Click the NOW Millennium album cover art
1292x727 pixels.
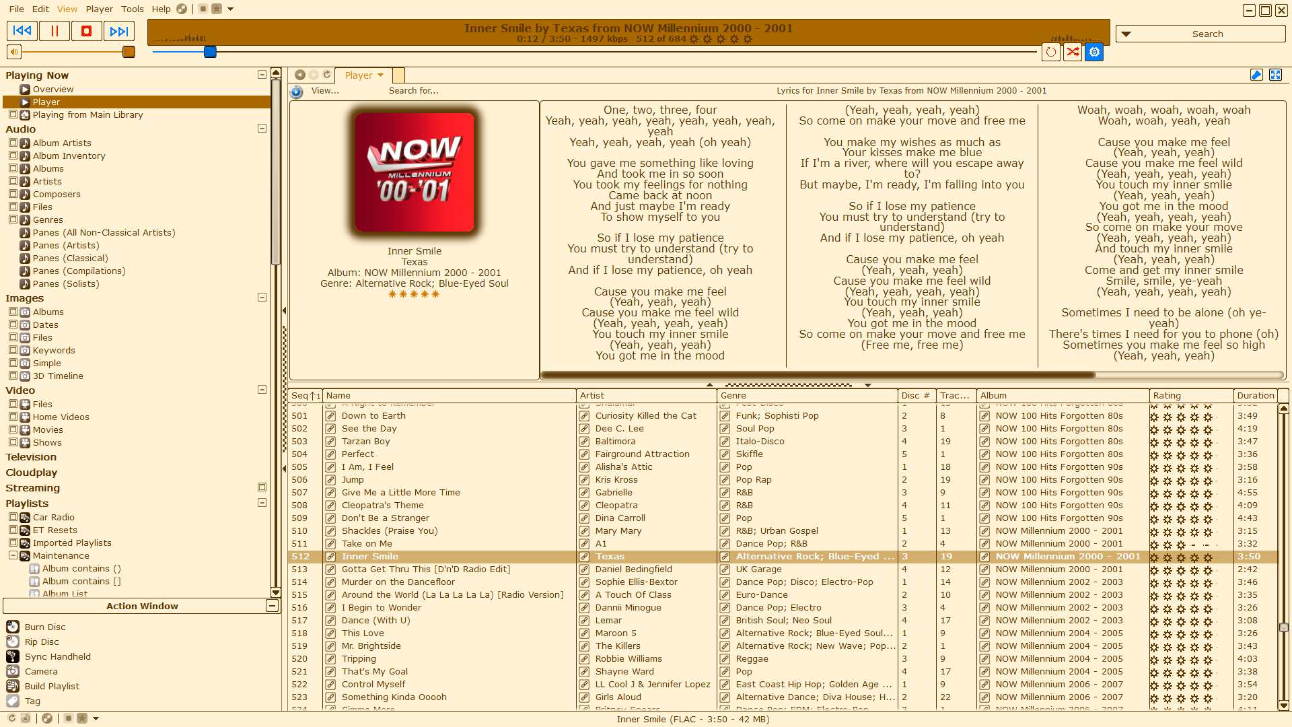[x=415, y=172]
